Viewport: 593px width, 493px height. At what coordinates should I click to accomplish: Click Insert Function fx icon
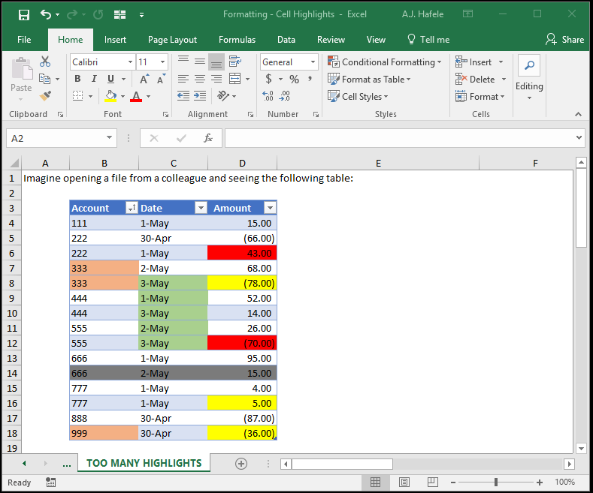point(208,138)
